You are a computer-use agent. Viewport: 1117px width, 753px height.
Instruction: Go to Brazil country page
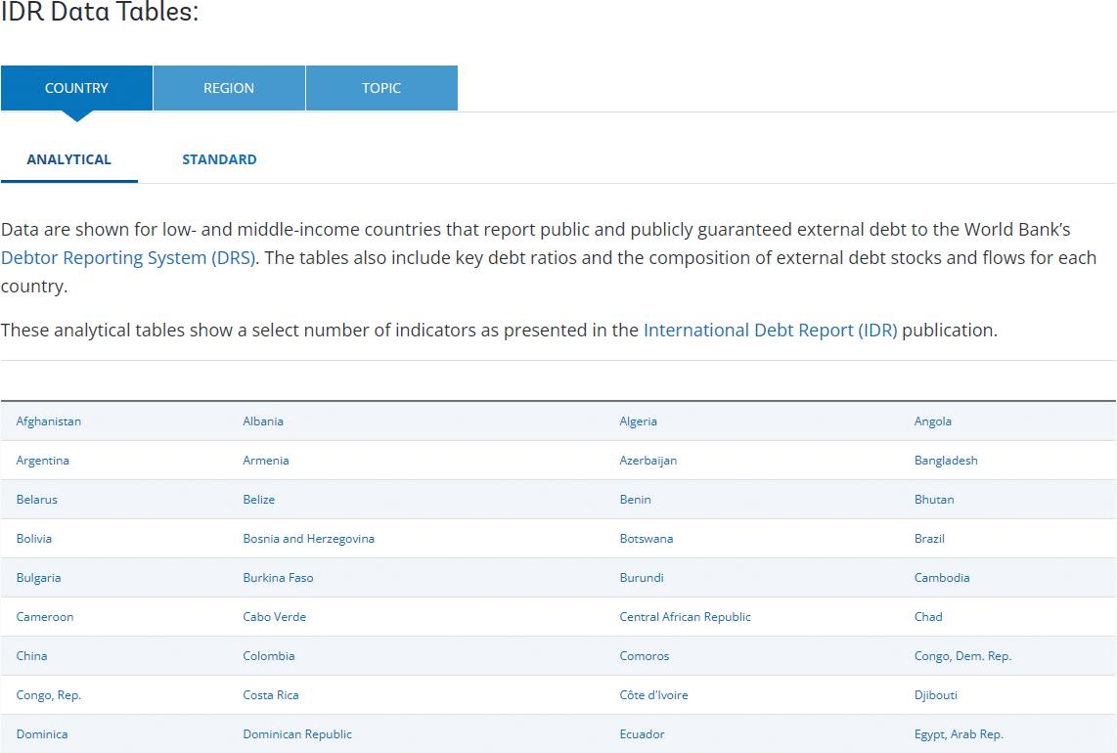point(929,539)
